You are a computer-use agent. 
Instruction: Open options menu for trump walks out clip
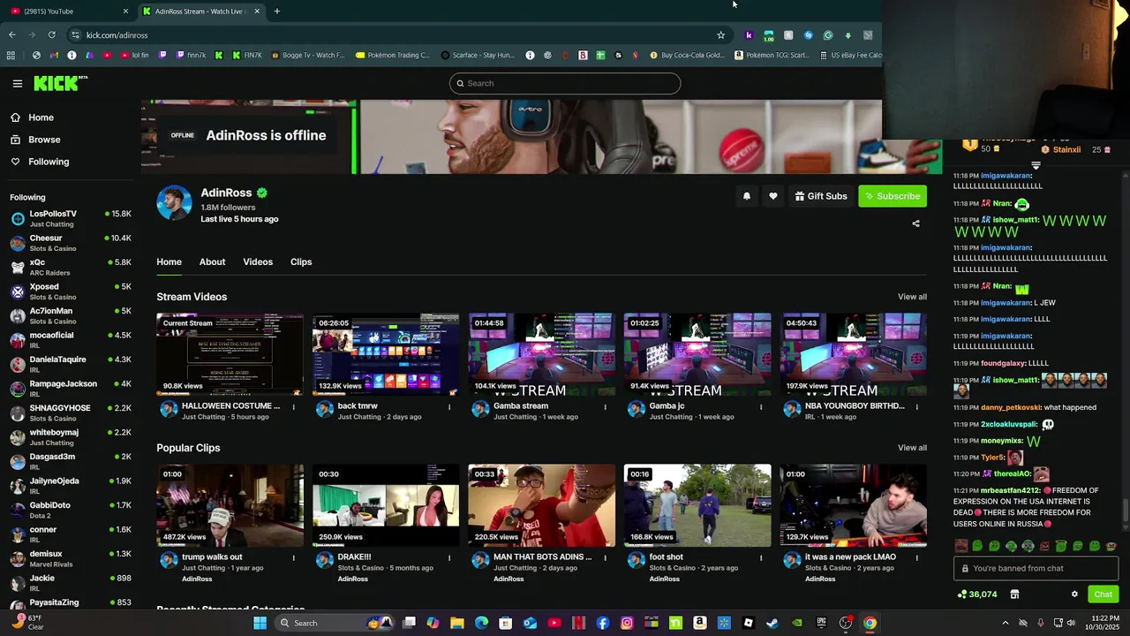(294, 558)
